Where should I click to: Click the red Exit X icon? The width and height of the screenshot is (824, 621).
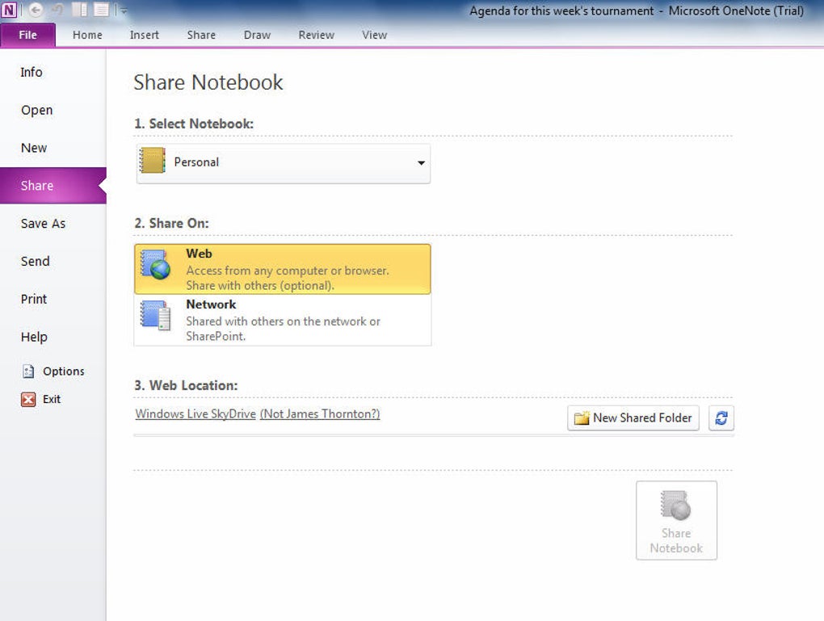pyautogui.click(x=28, y=399)
